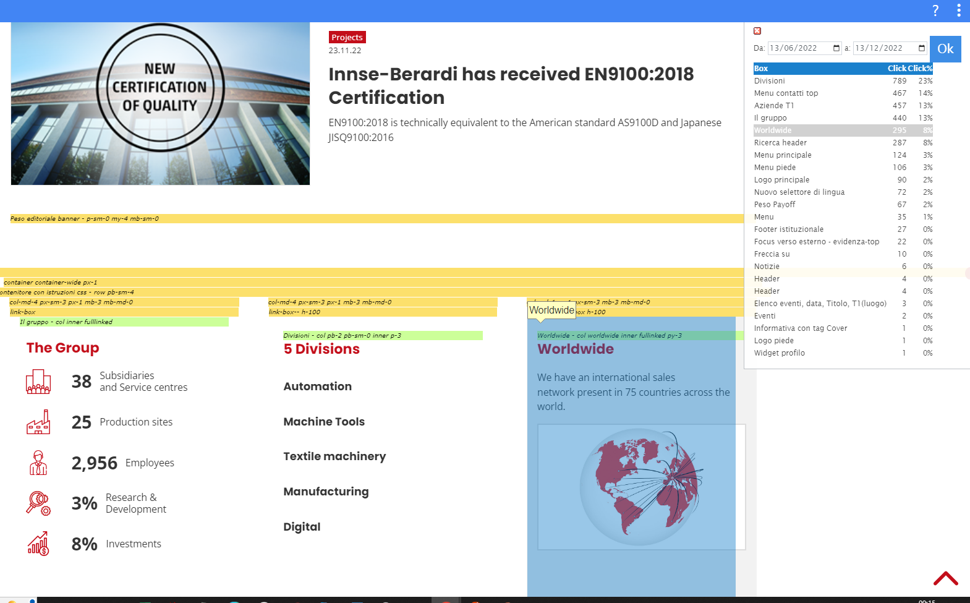Click the help question mark icon
This screenshot has width=970, height=603.
(935, 11)
